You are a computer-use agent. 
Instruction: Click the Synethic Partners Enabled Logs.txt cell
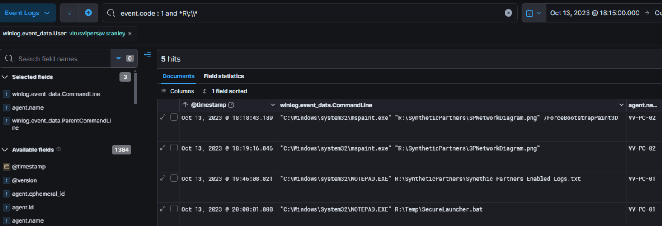(452, 187)
